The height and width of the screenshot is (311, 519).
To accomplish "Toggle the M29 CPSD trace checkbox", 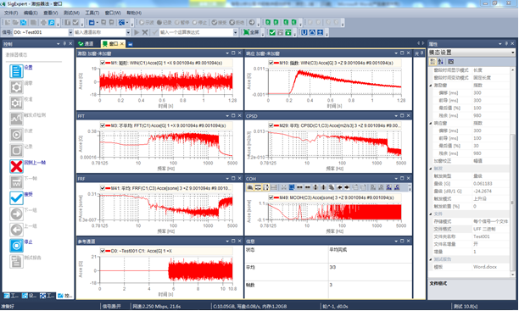I will tap(271, 125).
